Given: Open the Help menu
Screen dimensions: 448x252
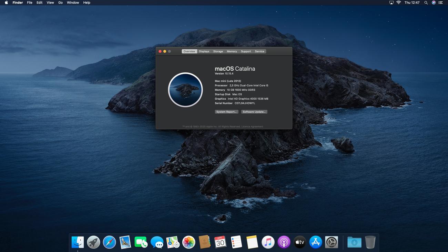Looking at the screenshot, I should (87, 2).
